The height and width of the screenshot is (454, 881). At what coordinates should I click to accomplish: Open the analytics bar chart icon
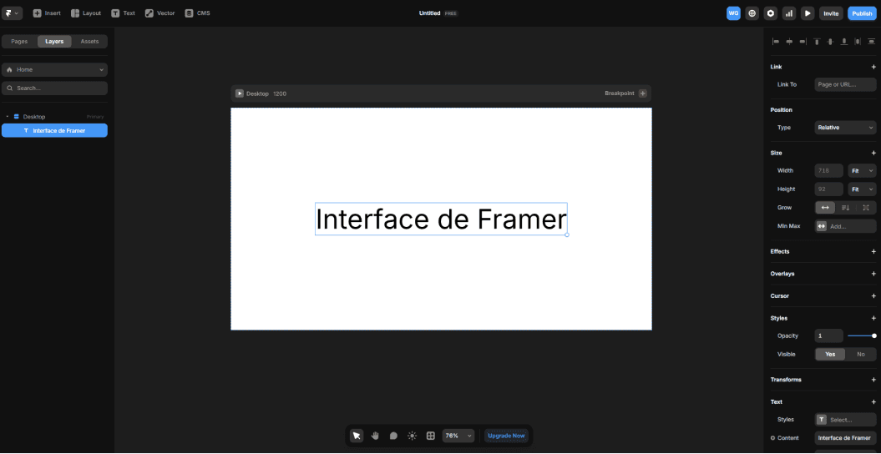coord(789,13)
